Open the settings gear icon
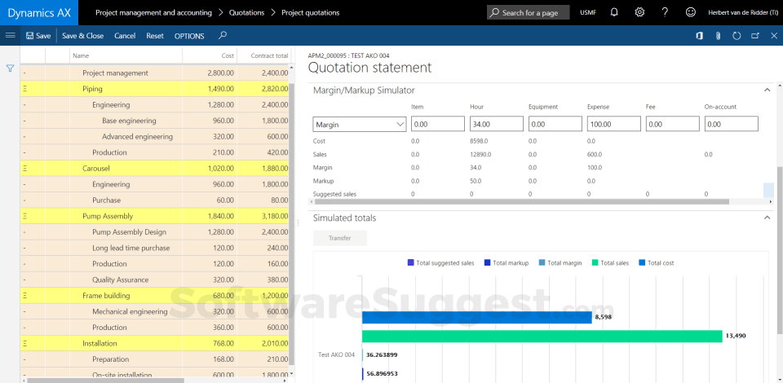This screenshot has height=383, width=783. pos(639,12)
